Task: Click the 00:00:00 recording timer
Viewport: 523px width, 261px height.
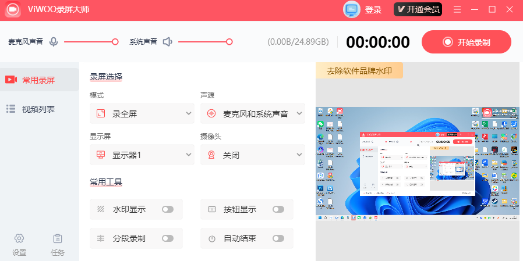Action: click(378, 42)
